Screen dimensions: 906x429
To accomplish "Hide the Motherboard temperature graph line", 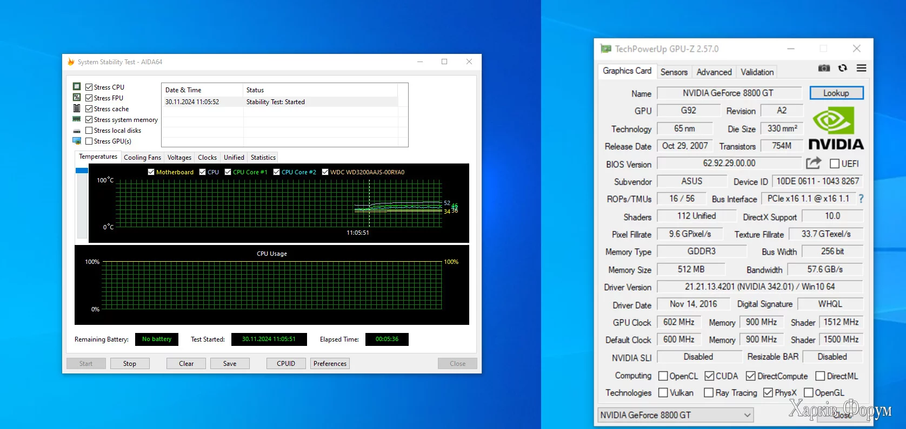I will click(x=151, y=172).
